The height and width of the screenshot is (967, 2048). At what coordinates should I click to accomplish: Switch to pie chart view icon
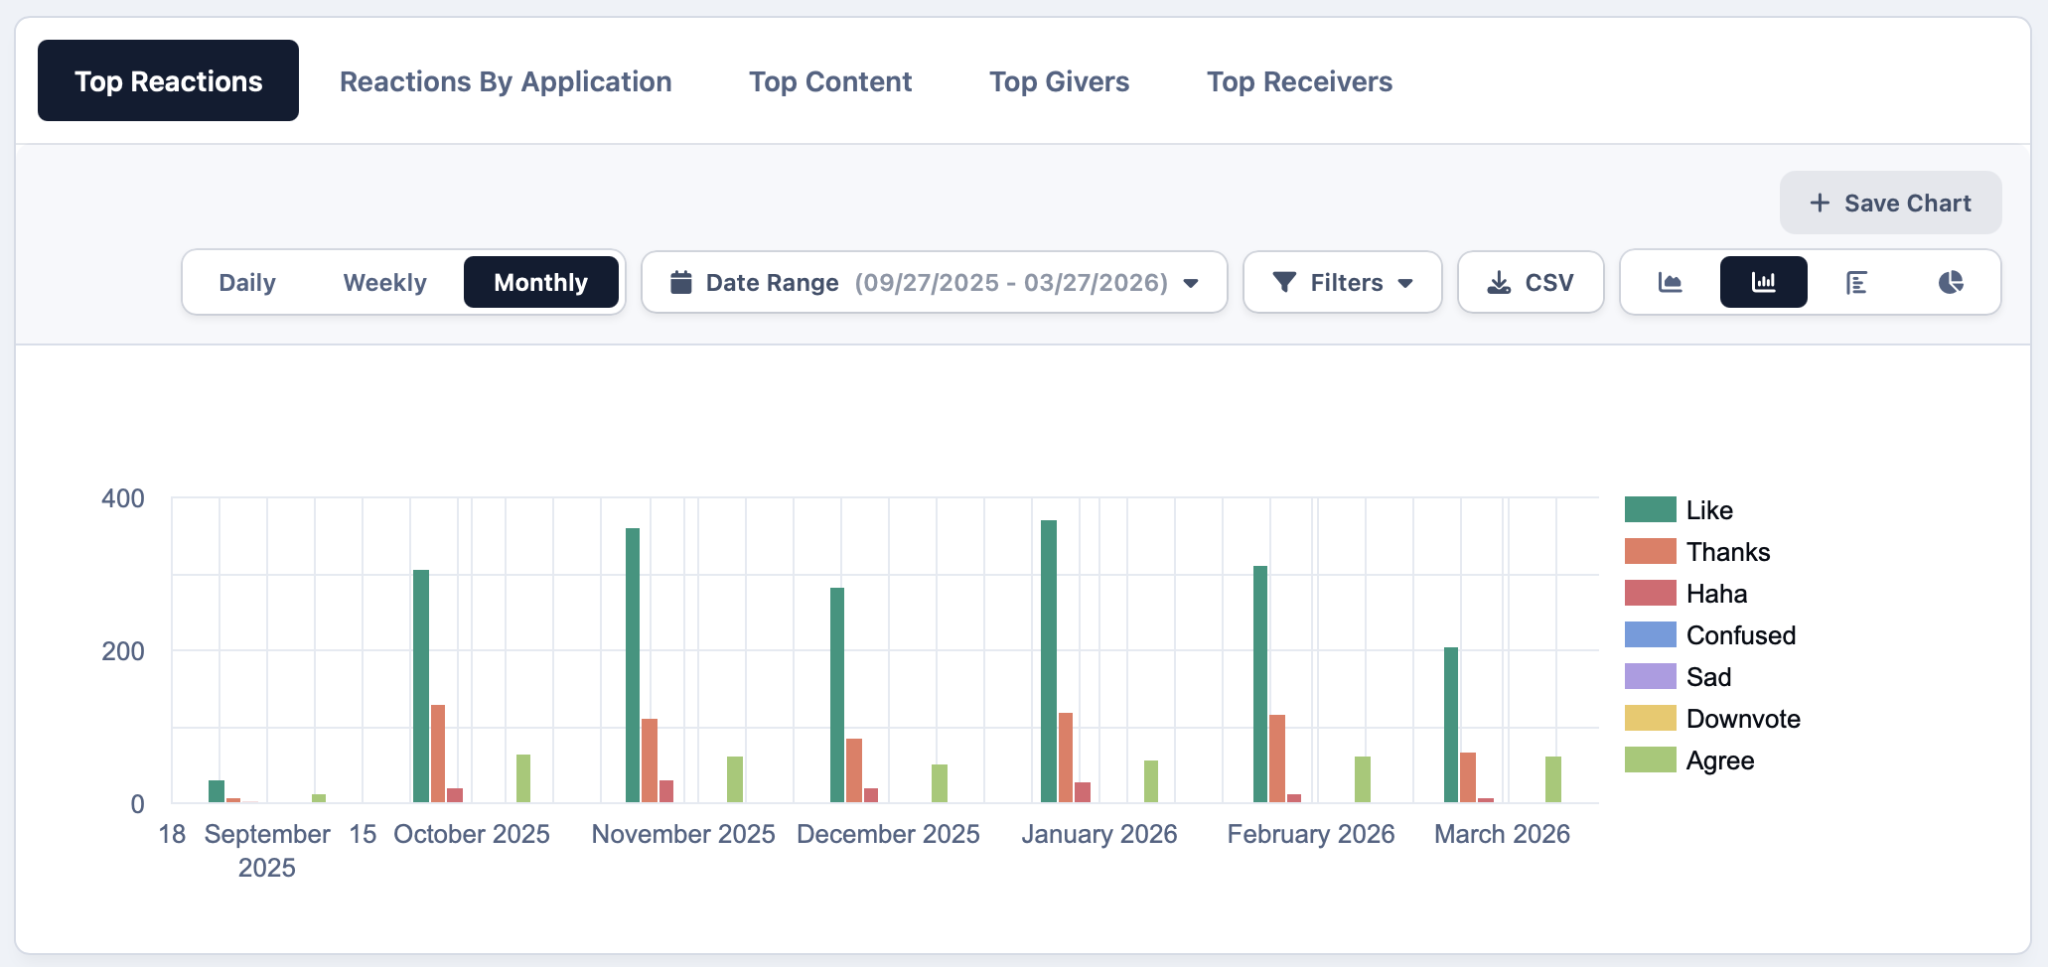(x=1951, y=283)
